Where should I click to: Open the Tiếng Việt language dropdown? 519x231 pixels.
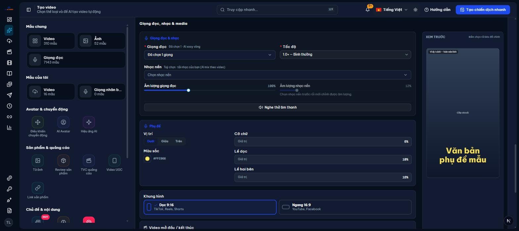coord(392,10)
